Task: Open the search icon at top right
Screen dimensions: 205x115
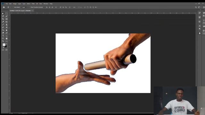Action: 196,7
